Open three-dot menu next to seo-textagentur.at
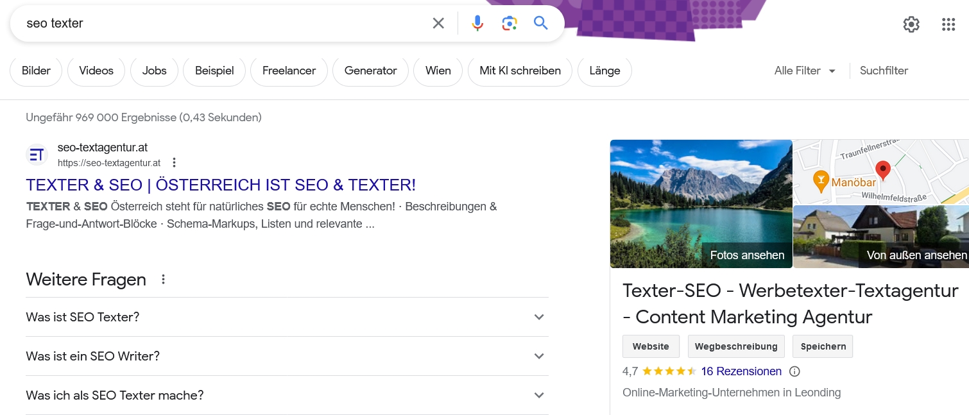This screenshot has width=969, height=415. (x=174, y=163)
